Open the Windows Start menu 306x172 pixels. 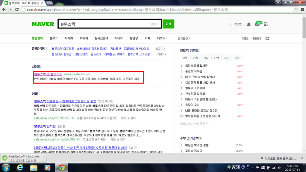tap(6, 168)
